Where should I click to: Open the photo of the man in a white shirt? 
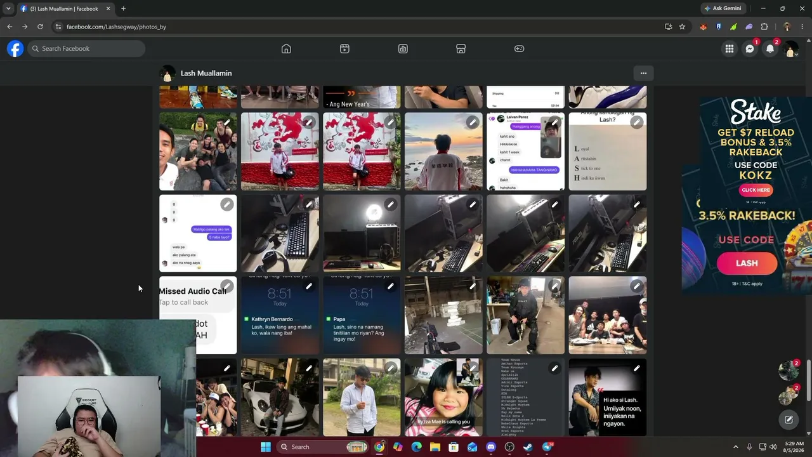click(362, 397)
